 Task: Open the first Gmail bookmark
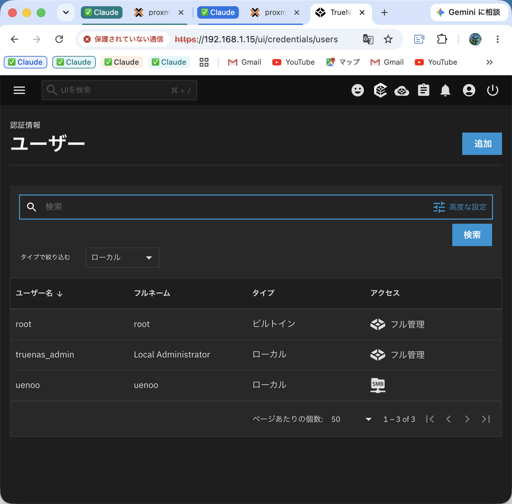(245, 62)
